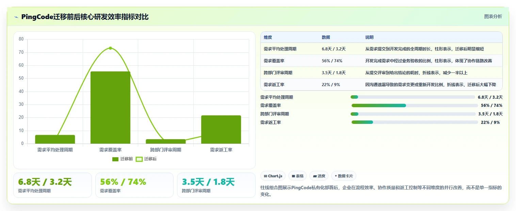Image resolution: width=516 pixels, height=211 pixels.
Task: Click the 需求平均处理周期 x-axis label
Action: click(55, 150)
